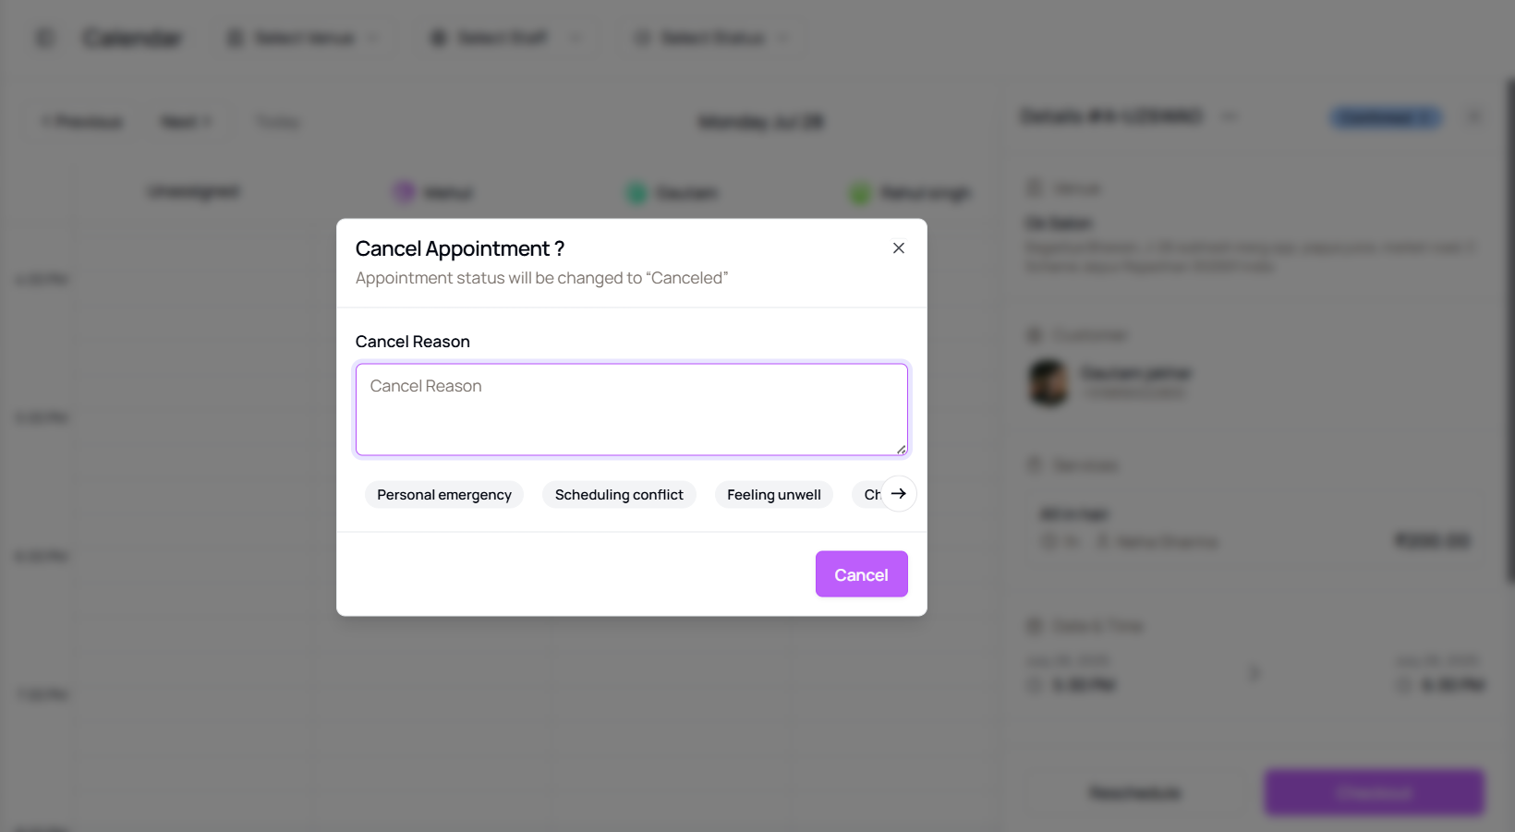Click the purple Checkout button
This screenshot has width=1515, height=832.
tap(1375, 793)
